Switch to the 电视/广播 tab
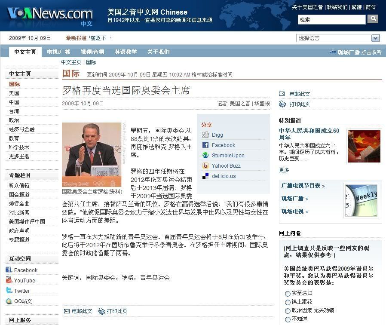The image size is (386, 325). [x=58, y=52]
